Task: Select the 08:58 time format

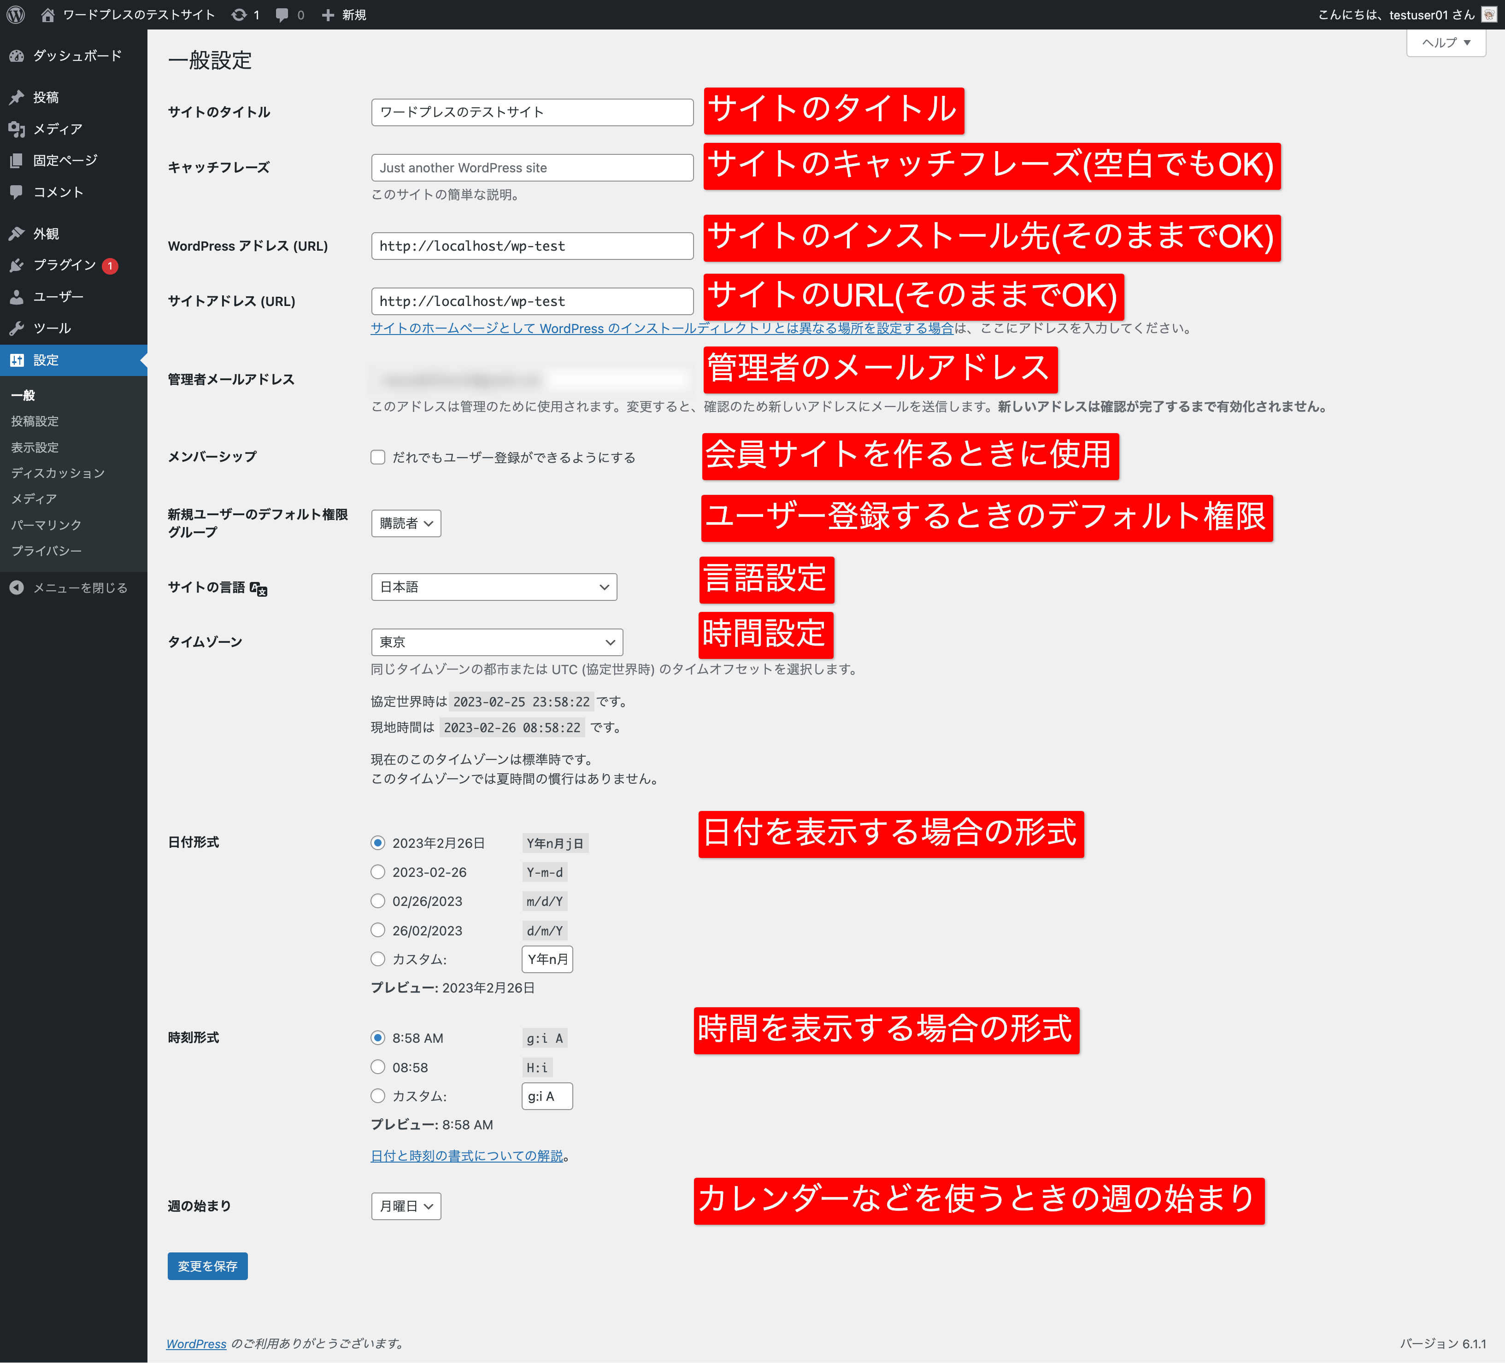Action: tap(378, 1067)
